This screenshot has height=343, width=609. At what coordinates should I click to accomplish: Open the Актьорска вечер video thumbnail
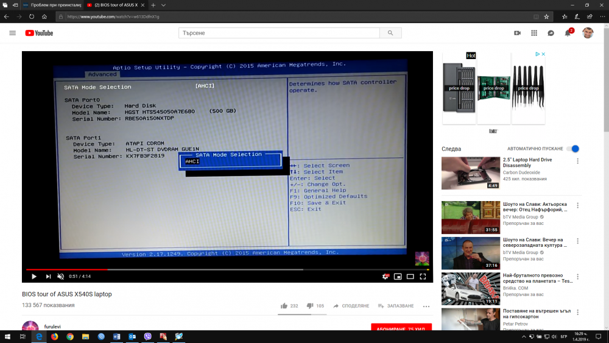tap(470, 217)
